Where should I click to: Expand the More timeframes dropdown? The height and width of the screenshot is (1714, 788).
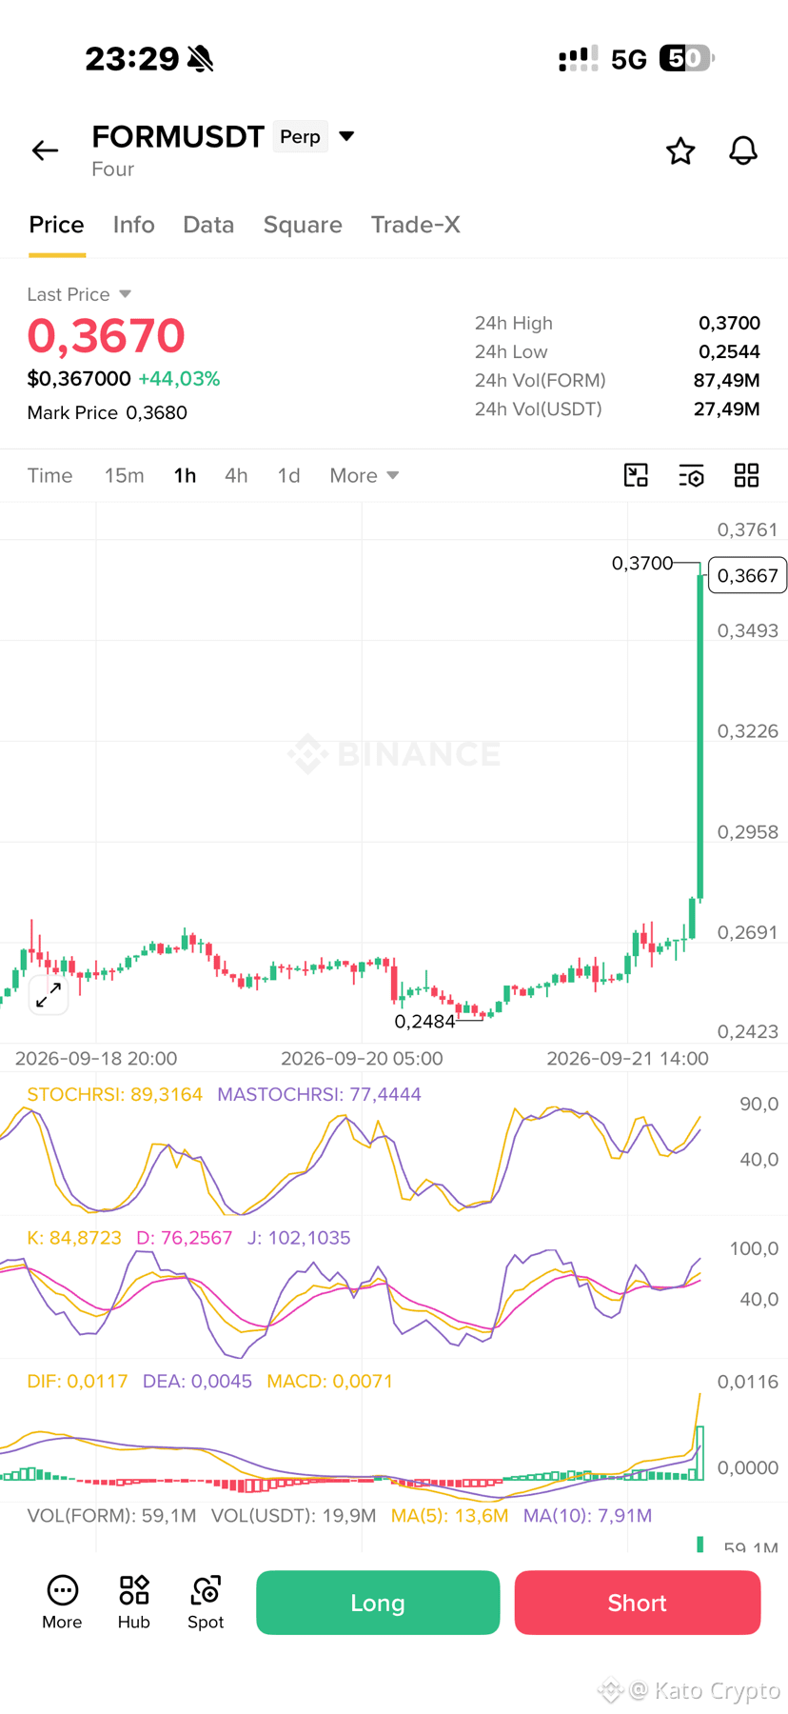pos(364,475)
